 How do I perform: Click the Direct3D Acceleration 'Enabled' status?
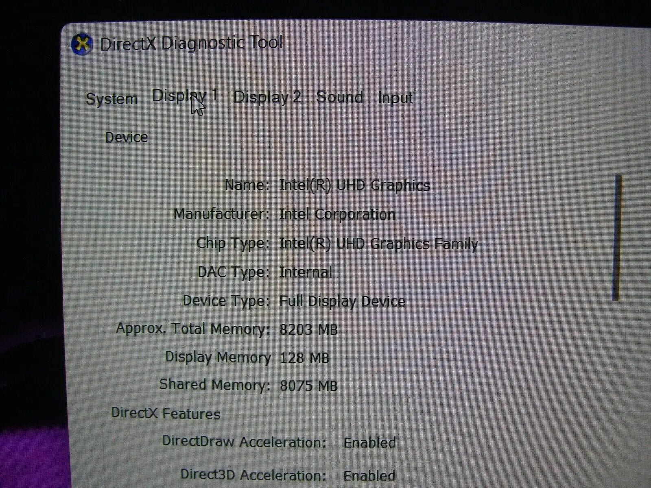(369, 475)
